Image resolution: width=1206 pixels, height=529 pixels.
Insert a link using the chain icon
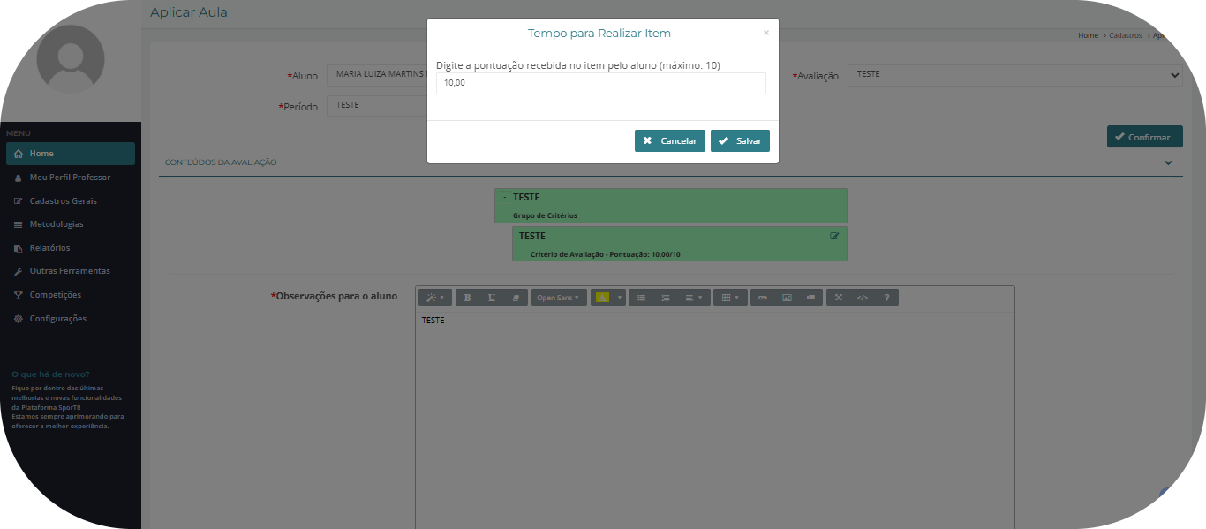(x=763, y=298)
